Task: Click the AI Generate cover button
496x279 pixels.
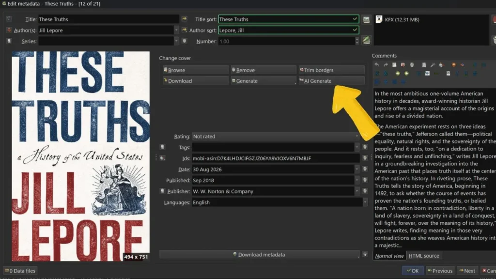Action: point(331,81)
